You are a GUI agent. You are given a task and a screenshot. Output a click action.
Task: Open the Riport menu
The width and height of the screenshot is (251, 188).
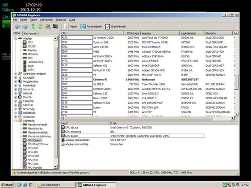pyautogui.click(x=33, y=20)
